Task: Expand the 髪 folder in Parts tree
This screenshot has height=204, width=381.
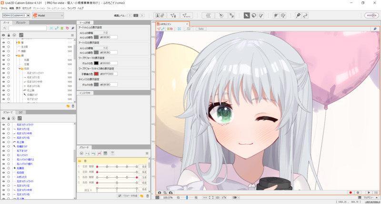Action: coord(17,42)
